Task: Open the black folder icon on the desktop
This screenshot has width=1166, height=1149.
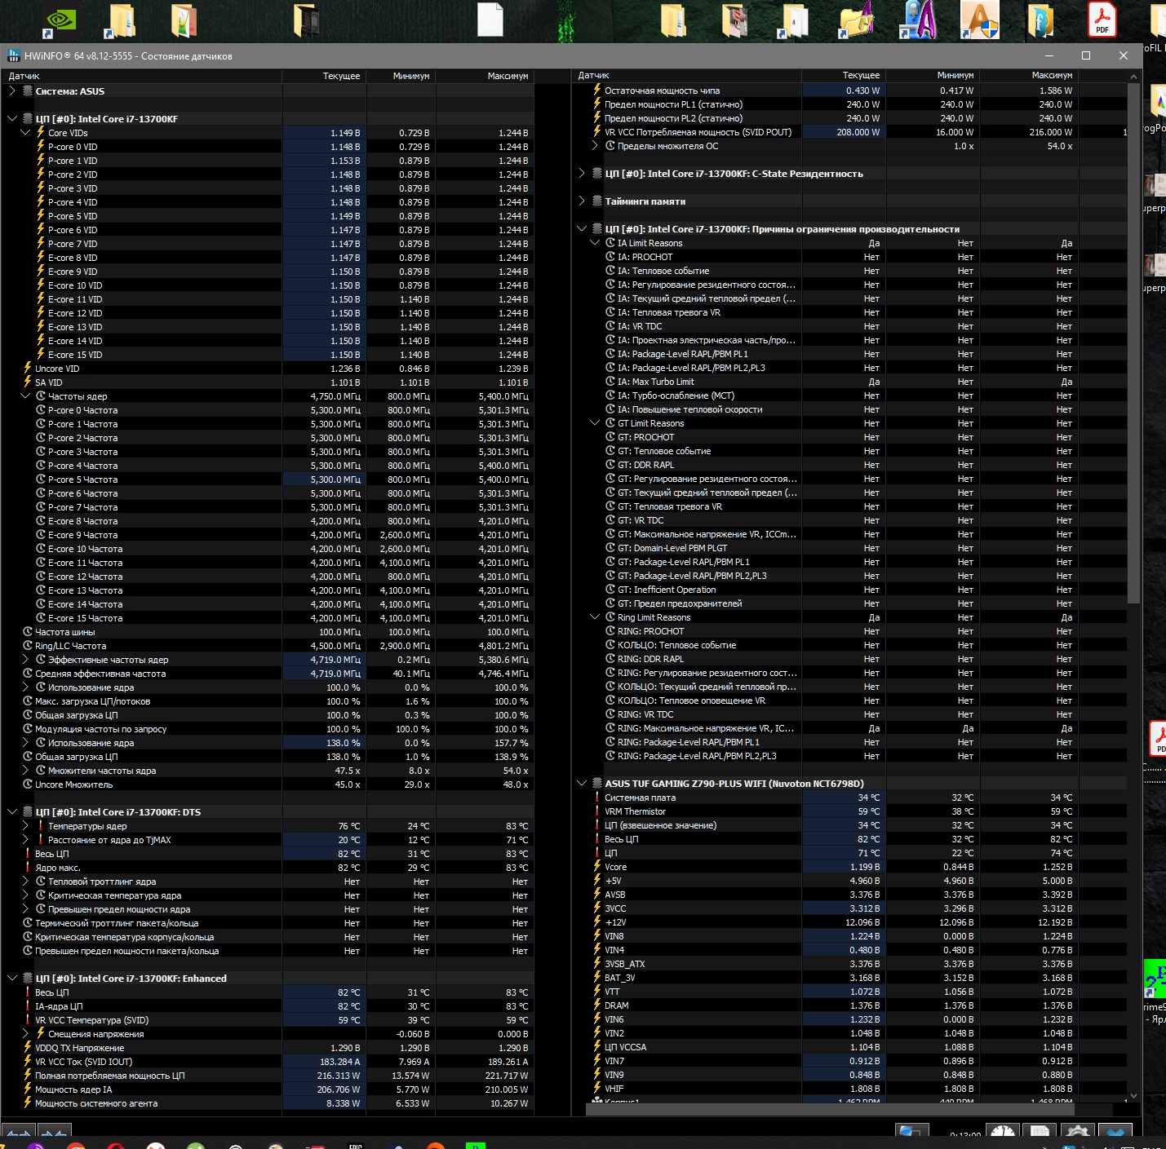Action: tap(306, 20)
